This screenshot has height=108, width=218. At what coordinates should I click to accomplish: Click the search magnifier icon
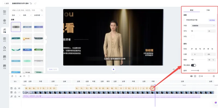click(x=42, y=10)
